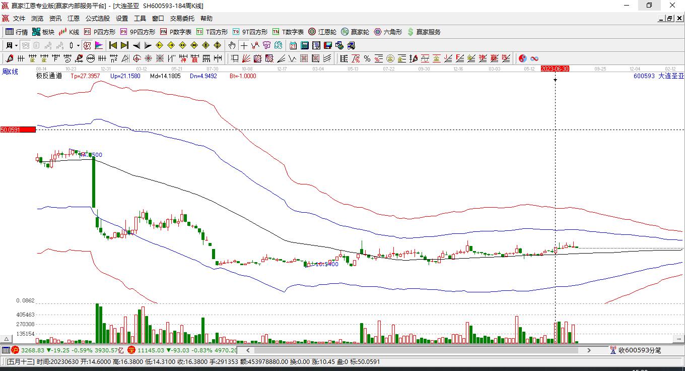Open the 行情 market quotes view
The width and height of the screenshot is (685, 371).
[x=17, y=32]
